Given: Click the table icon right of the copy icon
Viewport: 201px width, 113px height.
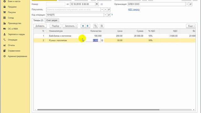Looking at the screenshot, I should (102, 26).
